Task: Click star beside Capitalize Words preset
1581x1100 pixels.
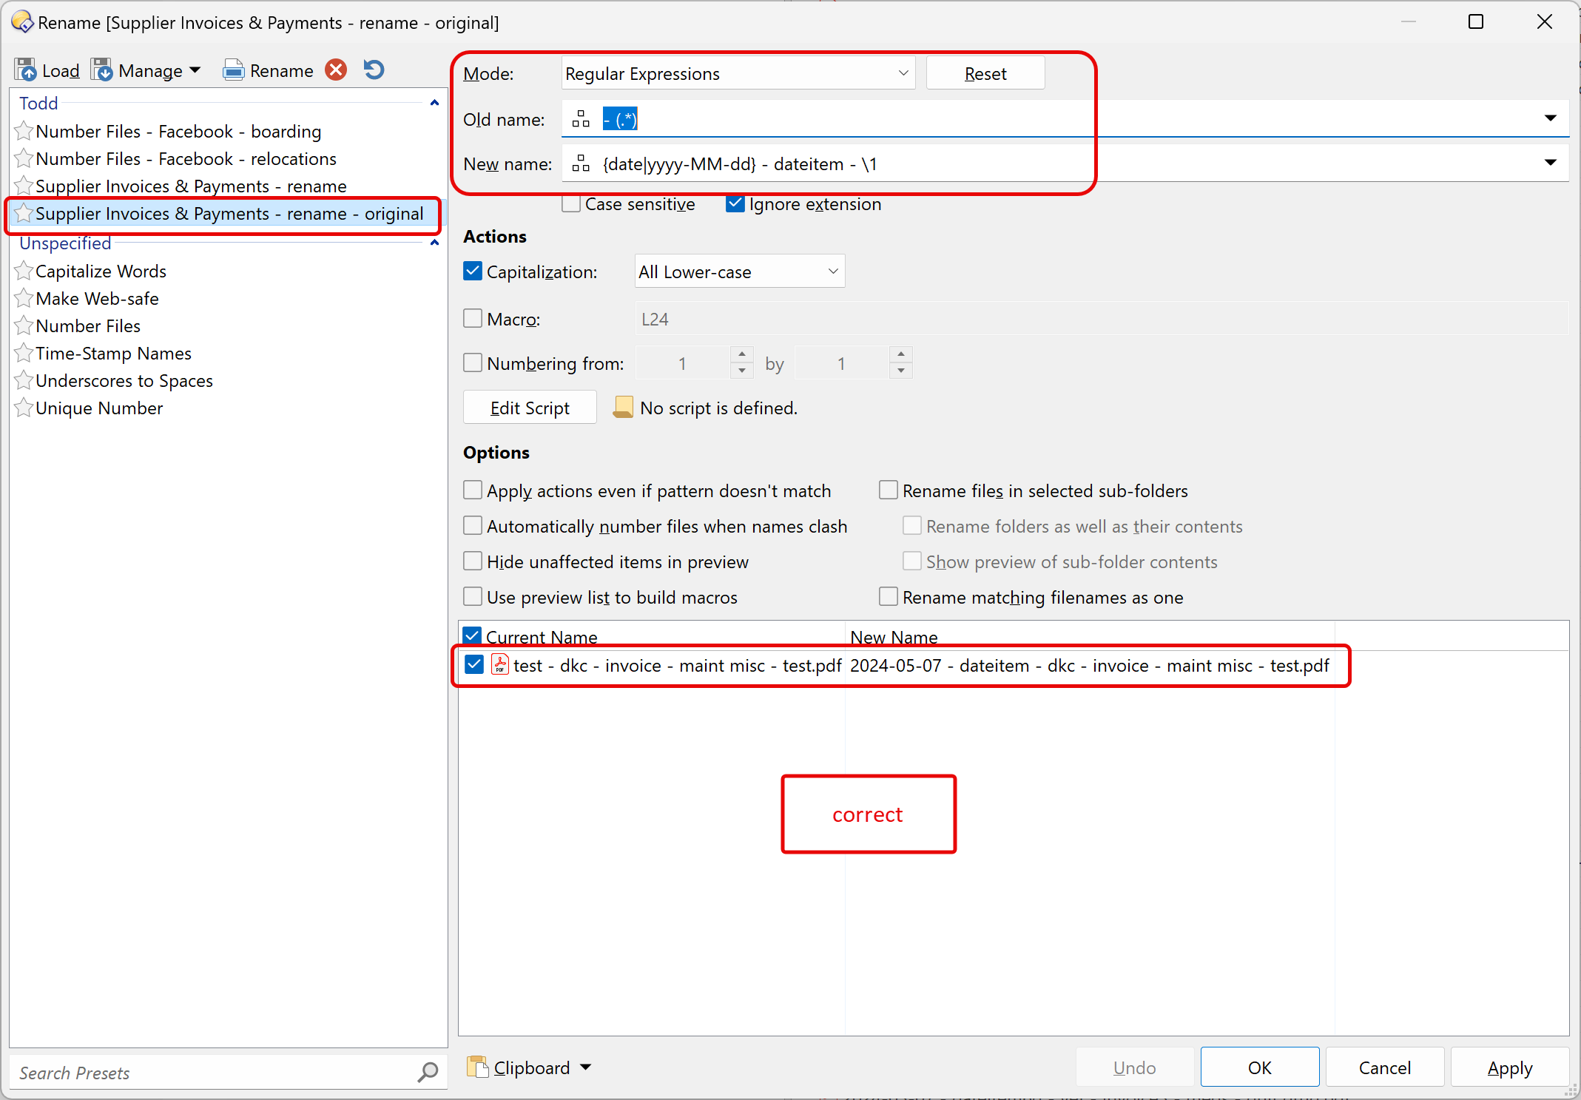Action: (24, 271)
